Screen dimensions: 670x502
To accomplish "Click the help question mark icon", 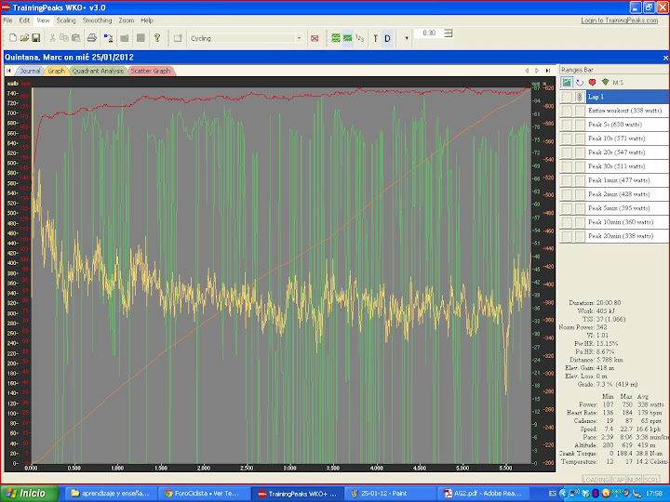I will pos(157,38).
